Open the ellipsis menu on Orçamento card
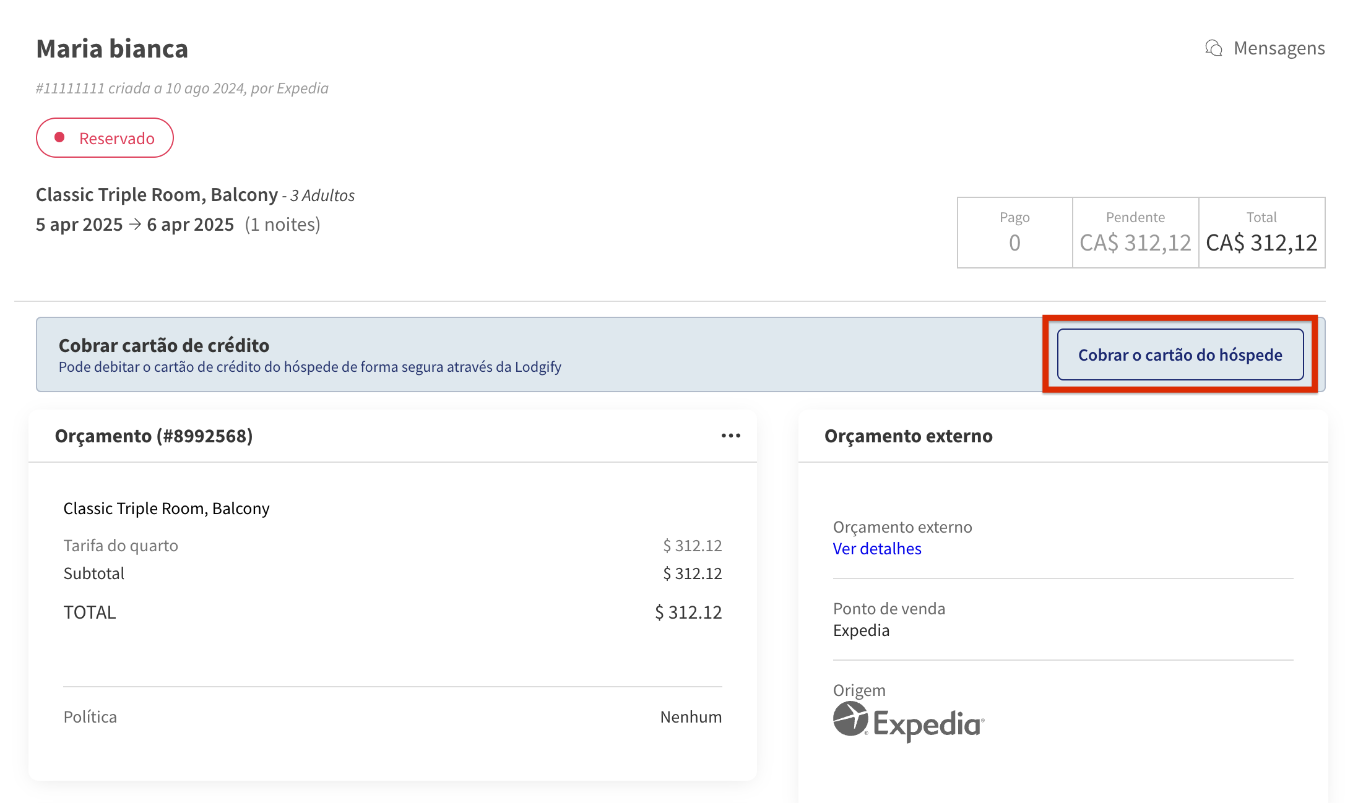 (730, 436)
